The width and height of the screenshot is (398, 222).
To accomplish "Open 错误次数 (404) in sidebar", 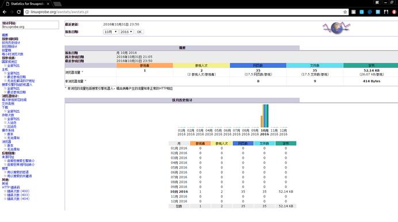I will (x=18, y=198).
